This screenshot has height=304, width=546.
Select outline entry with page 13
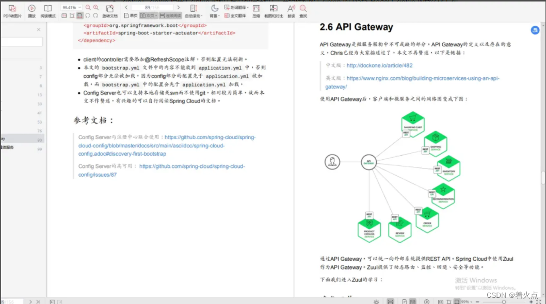coord(22,95)
